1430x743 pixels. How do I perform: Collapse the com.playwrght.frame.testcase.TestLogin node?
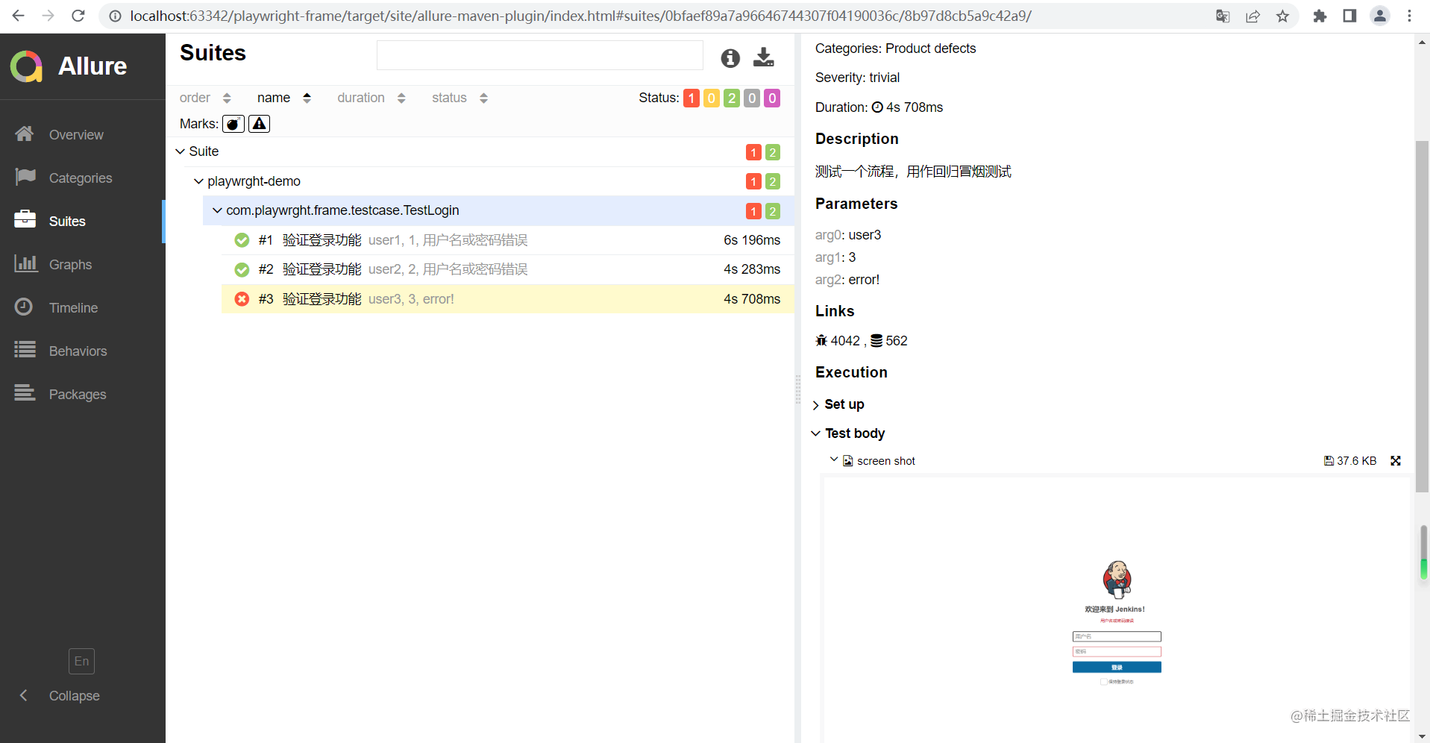coord(498,210)
